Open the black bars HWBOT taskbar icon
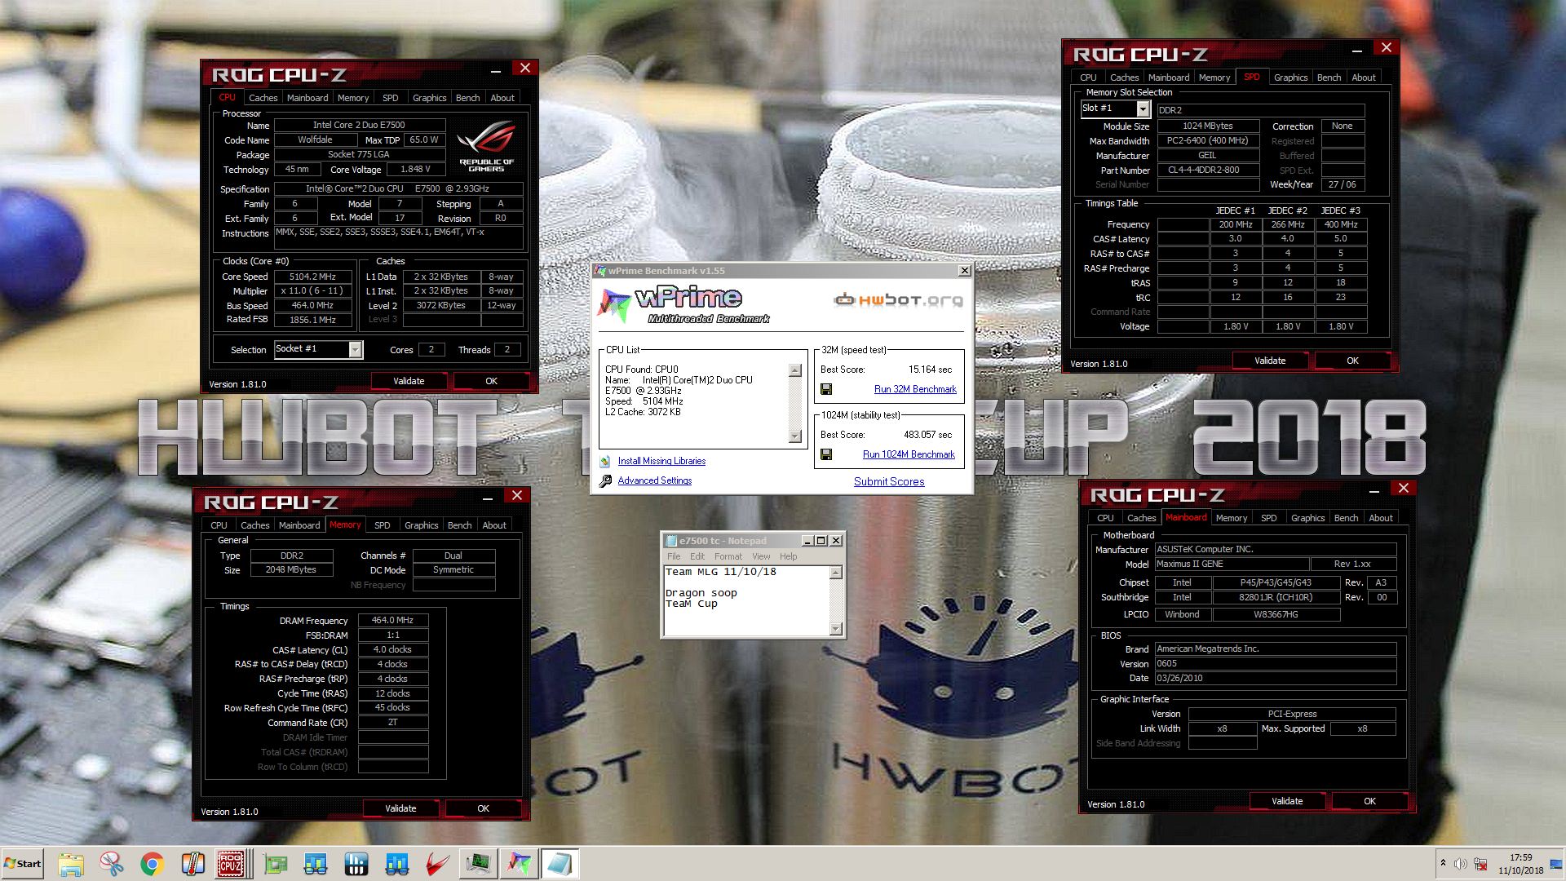This screenshot has width=1566, height=881. tap(356, 864)
